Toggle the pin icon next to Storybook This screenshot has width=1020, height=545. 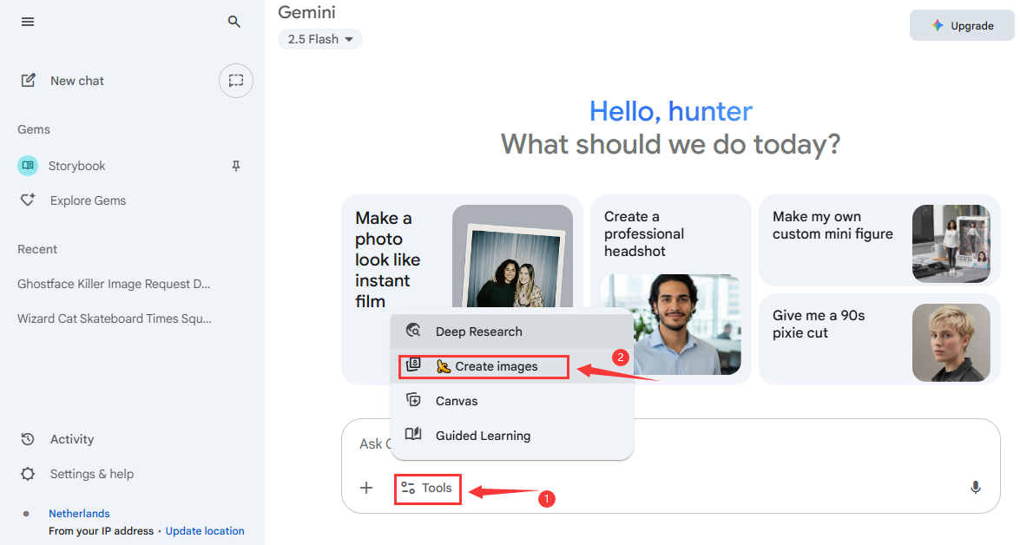click(x=236, y=167)
